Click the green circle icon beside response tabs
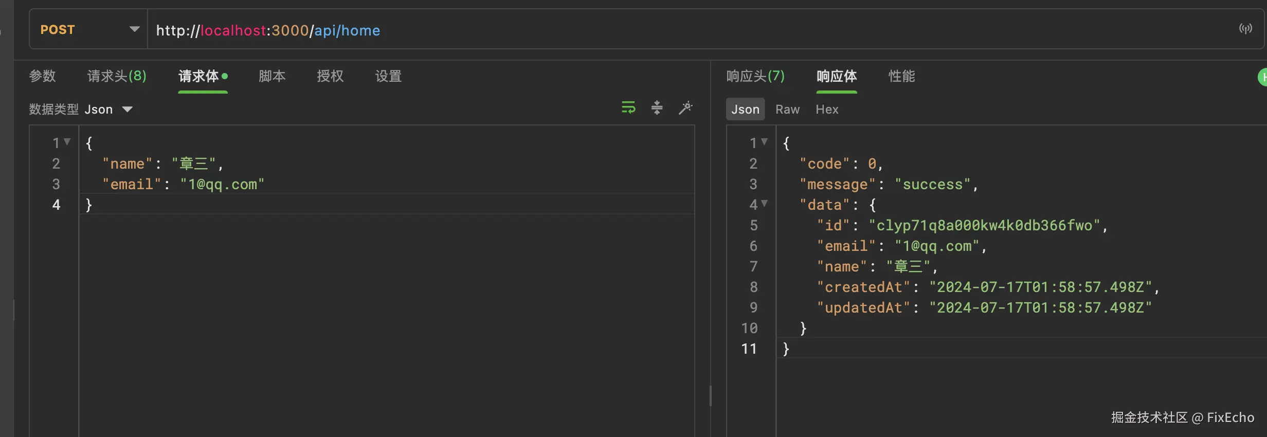The height and width of the screenshot is (437, 1267). click(x=1262, y=77)
